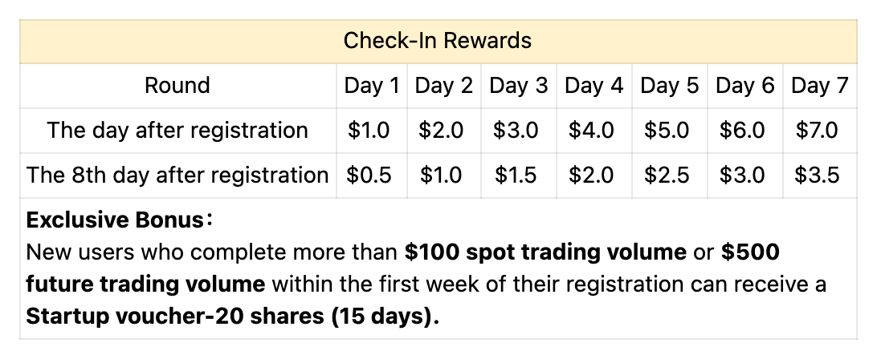Click the Day 5 column header

(x=670, y=86)
